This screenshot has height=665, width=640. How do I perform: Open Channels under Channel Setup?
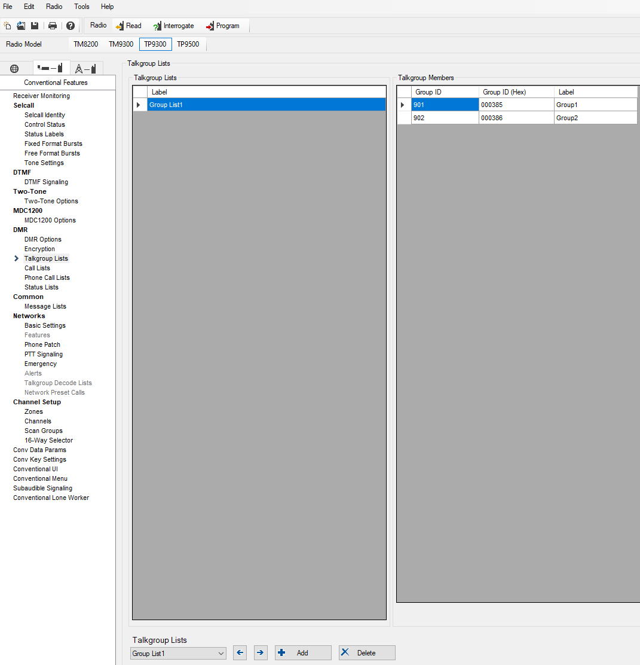pyautogui.click(x=38, y=421)
